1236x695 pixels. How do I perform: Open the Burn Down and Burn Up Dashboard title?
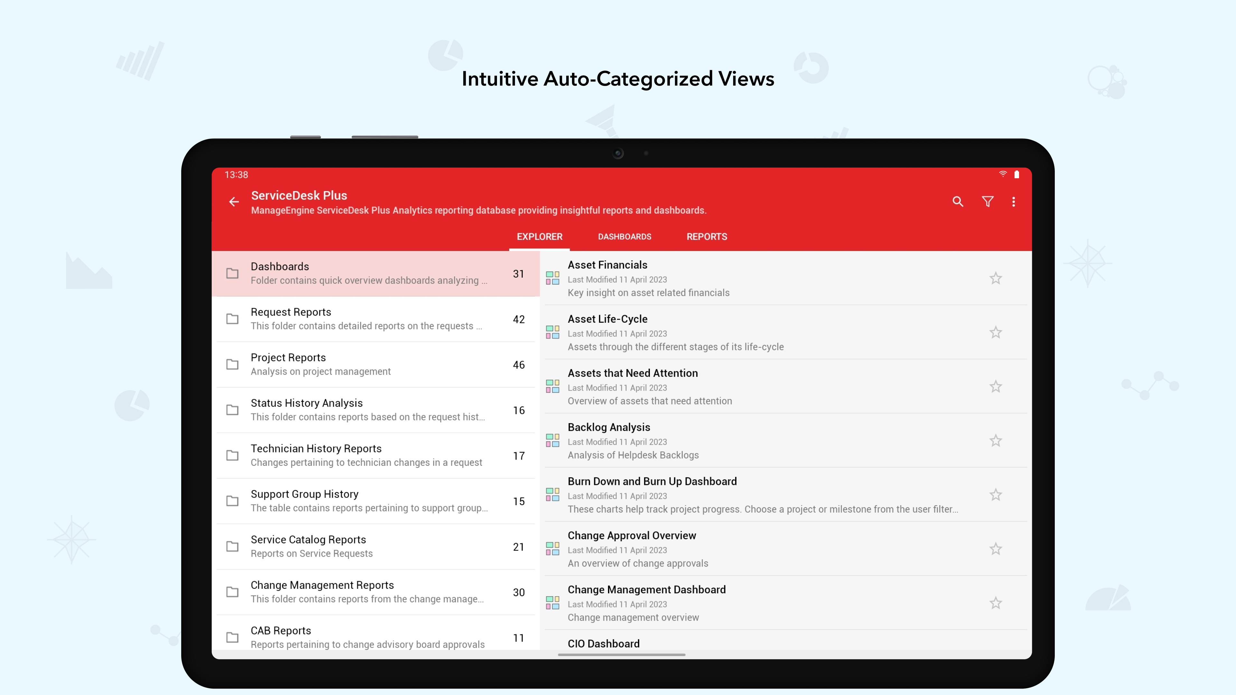[652, 481]
